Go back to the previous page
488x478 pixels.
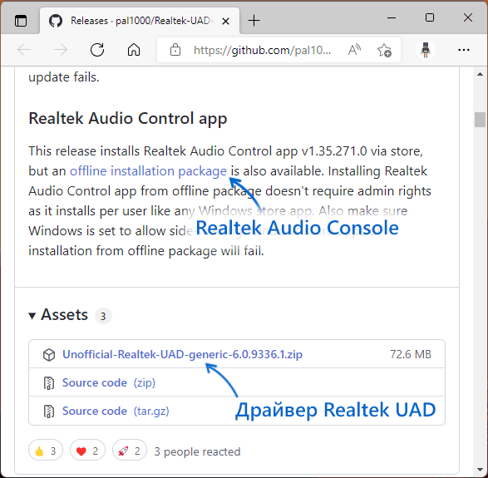(24, 50)
